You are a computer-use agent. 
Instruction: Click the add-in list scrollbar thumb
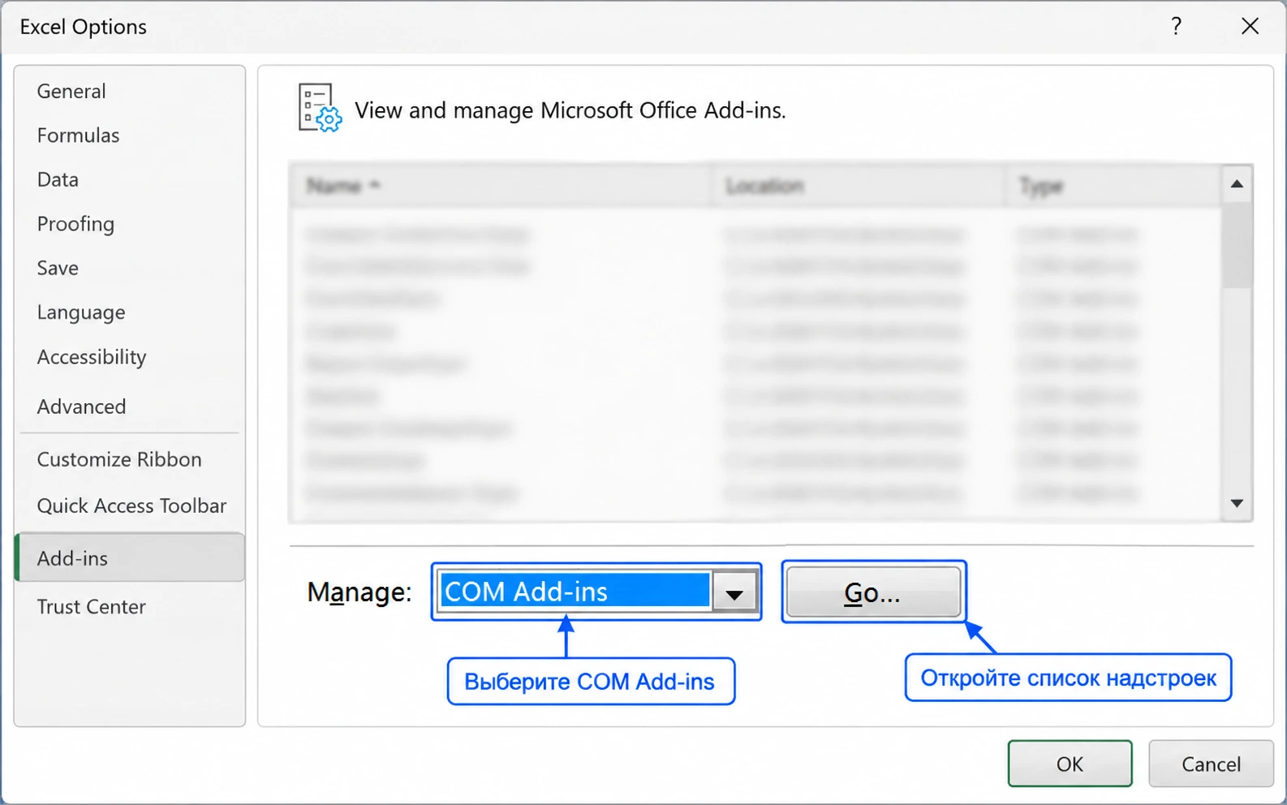tap(1237, 245)
